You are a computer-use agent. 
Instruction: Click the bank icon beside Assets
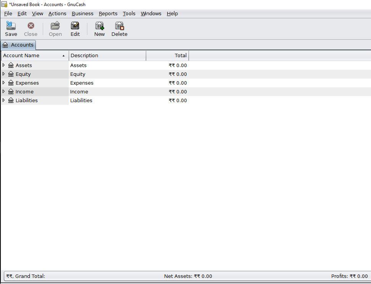click(x=11, y=65)
